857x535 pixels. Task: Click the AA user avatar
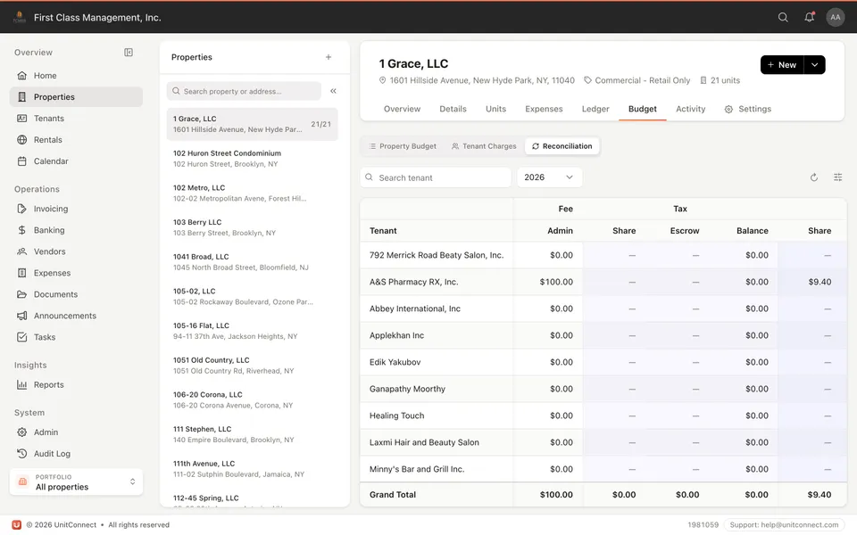(836, 18)
